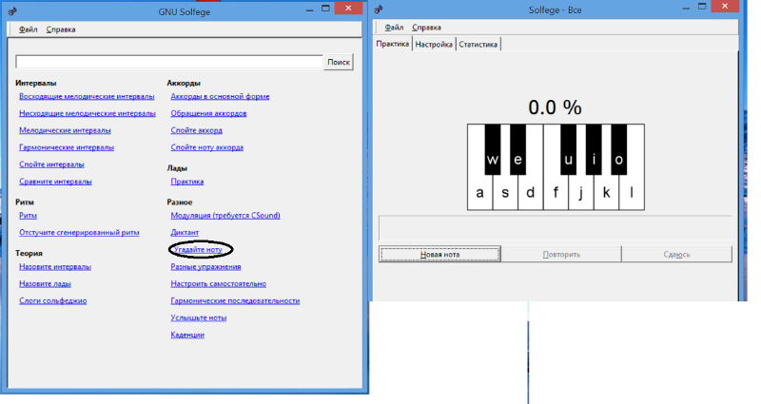Click the white piano key labeled f

pyautogui.click(x=556, y=193)
